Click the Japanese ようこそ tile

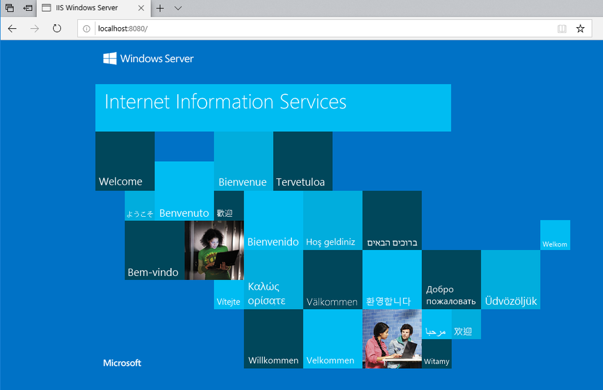[x=140, y=206]
